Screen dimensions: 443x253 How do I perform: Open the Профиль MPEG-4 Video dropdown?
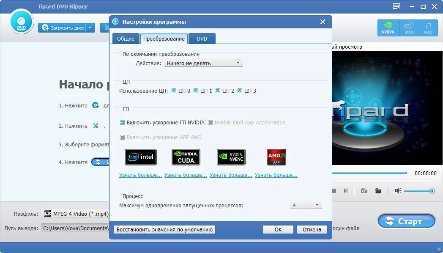coord(75,214)
